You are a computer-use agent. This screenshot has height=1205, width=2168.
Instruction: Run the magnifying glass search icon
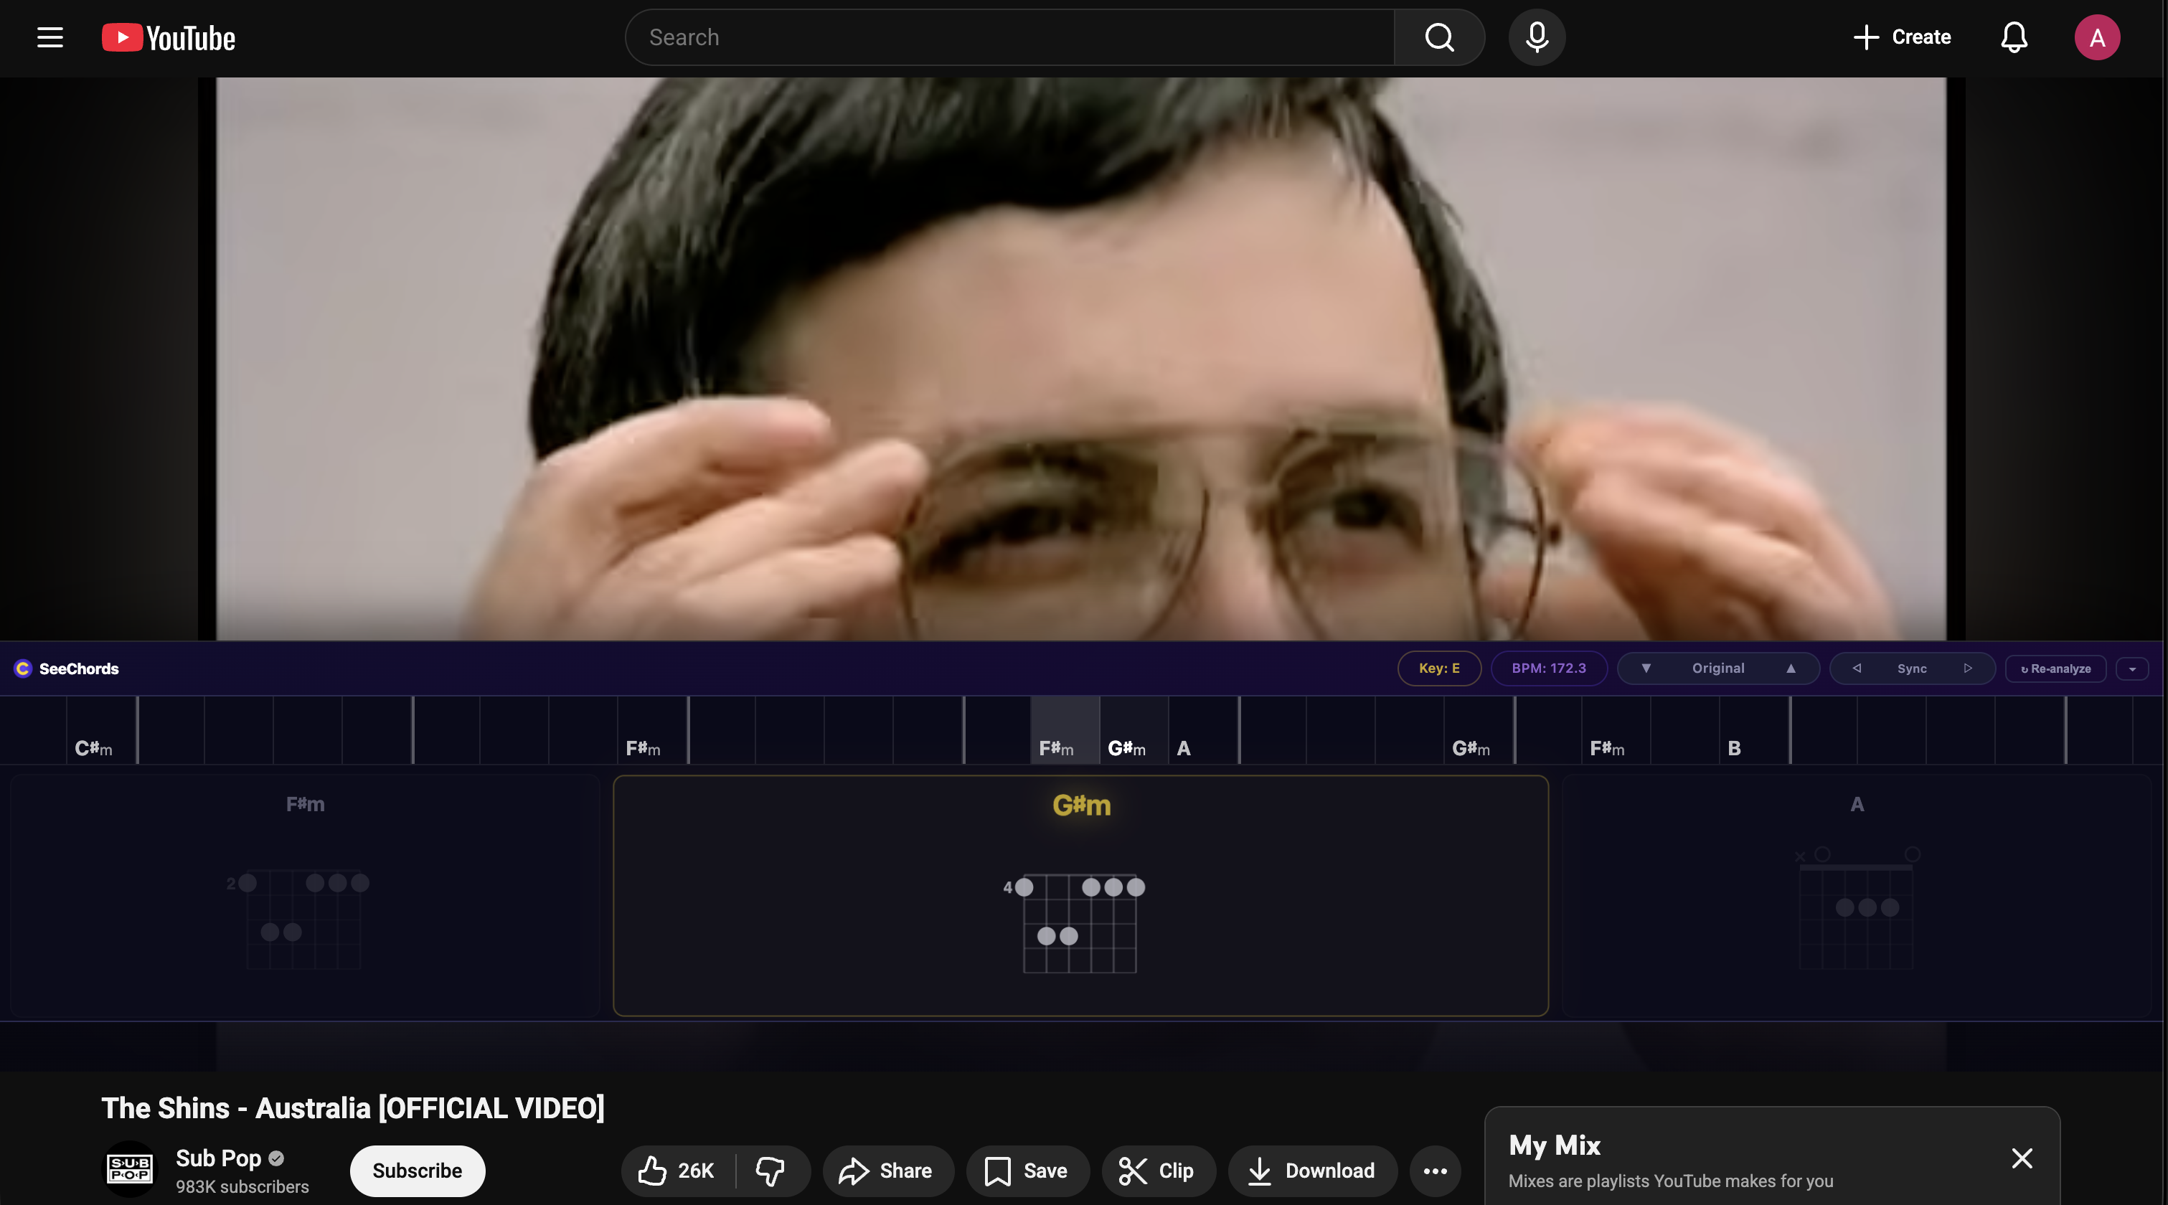pyautogui.click(x=1438, y=37)
